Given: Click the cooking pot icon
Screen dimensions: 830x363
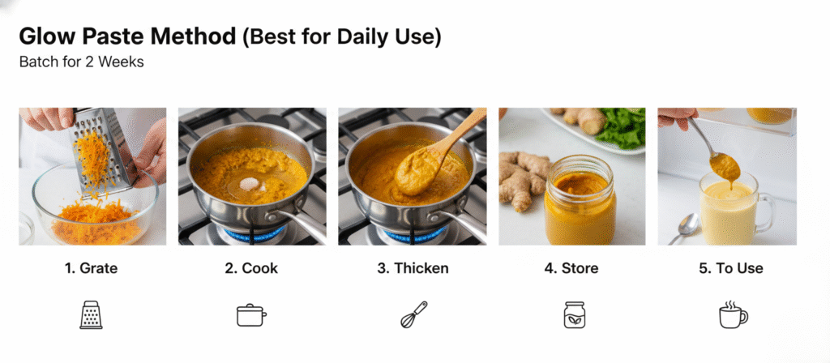Looking at the screenshot, I should (251, 315).
